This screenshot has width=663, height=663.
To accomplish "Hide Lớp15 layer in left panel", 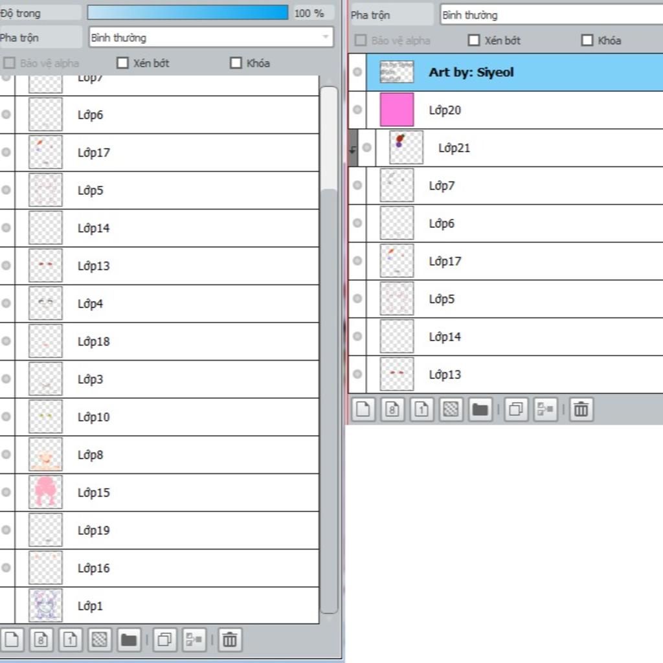I will (x=6, y=492).
